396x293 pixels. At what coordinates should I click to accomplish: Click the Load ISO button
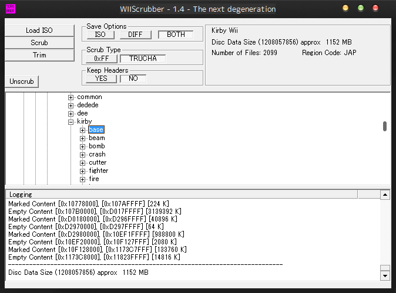click(x=39, y=30)
